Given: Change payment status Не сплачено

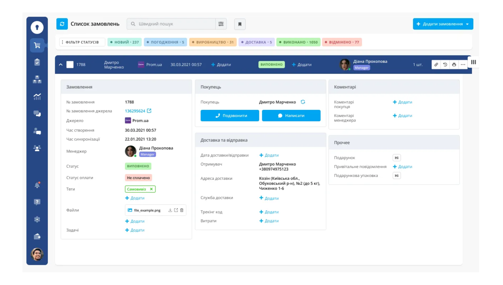Looking at the screenshot, I should [x=138, y=178].
